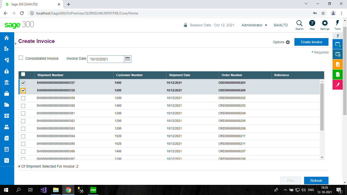Viewport: 347px width, 195px height.
Task: Click the orange report panel icon
Action: [337, 64]
